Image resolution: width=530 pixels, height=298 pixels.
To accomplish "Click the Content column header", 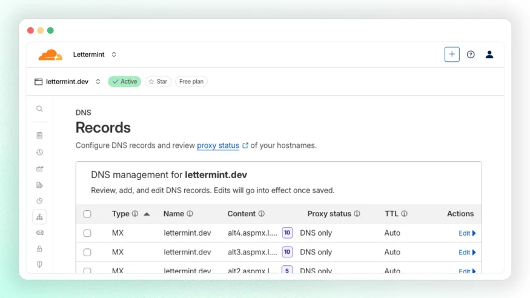I will click(x=241, y=214).
